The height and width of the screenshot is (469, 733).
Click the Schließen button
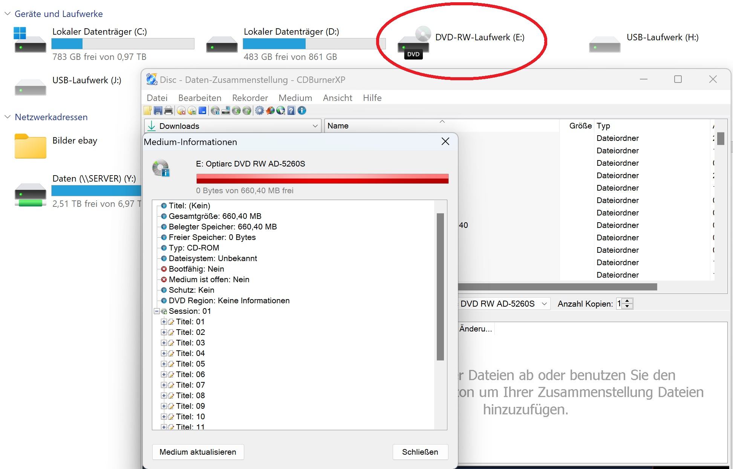tap(420, 452)
